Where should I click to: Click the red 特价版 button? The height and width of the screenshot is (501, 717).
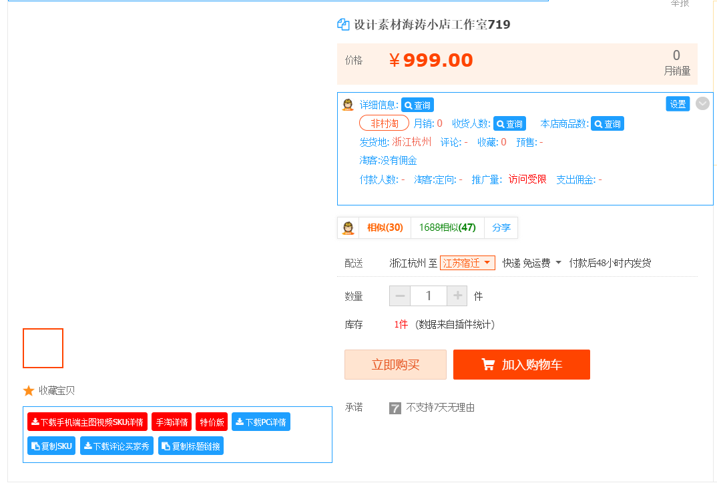click(x=211, y=422)
